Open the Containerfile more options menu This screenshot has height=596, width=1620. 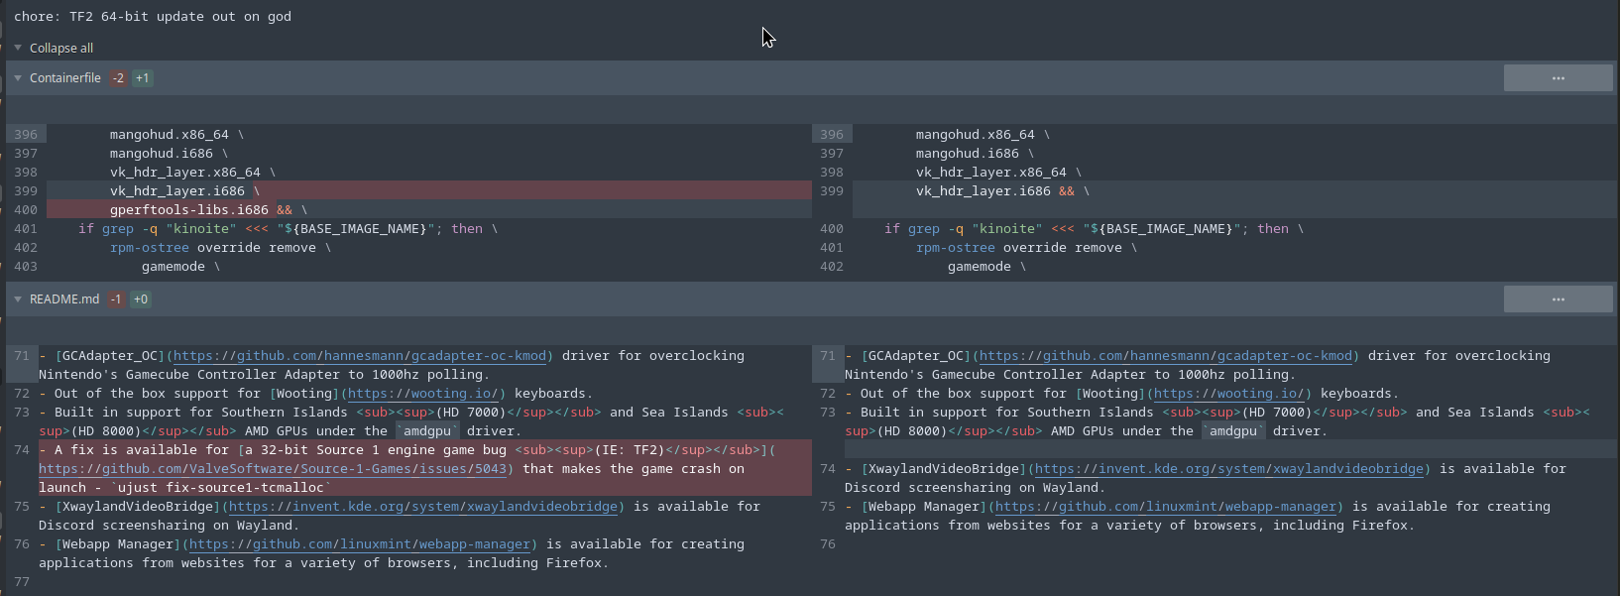(x=1558, y=78)
